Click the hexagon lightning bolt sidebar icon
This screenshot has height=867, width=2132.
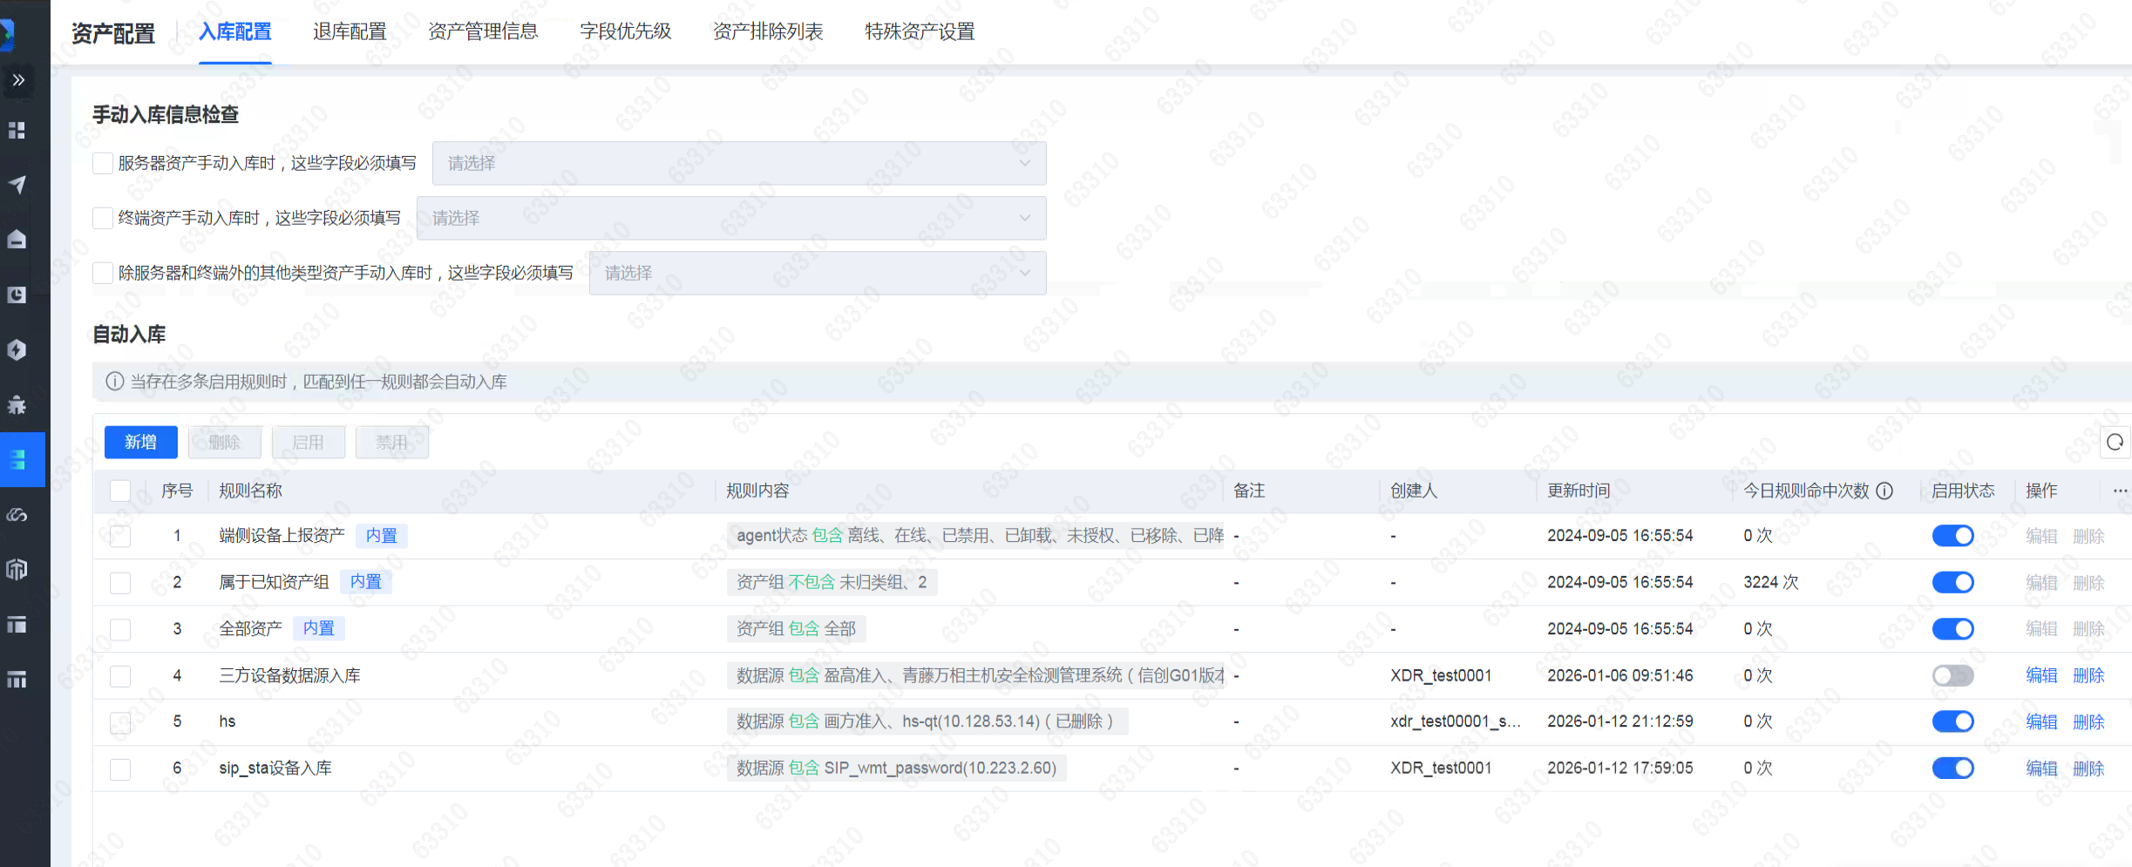(x=17, y=349)
